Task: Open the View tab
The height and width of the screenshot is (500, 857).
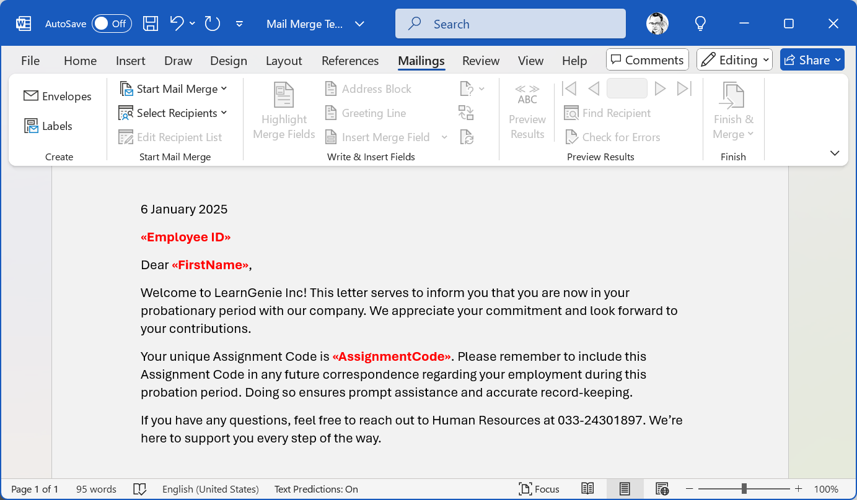Action: coord(531,60)
